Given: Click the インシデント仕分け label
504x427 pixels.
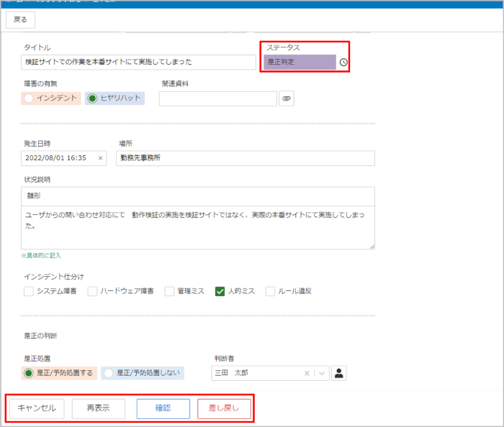Looking at the screenshot, I should point(54,277).
